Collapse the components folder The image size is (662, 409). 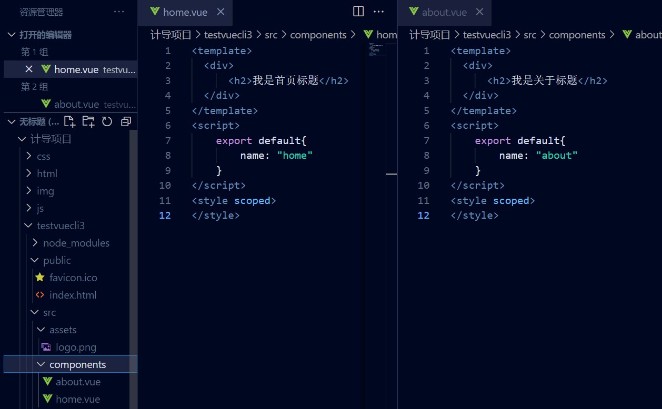41,364
